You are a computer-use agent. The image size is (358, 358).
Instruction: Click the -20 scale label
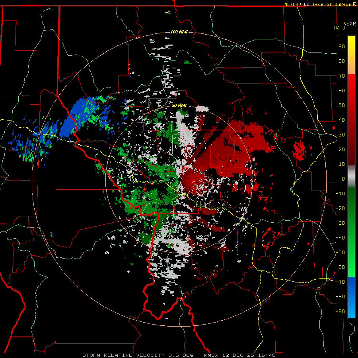tap(340, 208)
